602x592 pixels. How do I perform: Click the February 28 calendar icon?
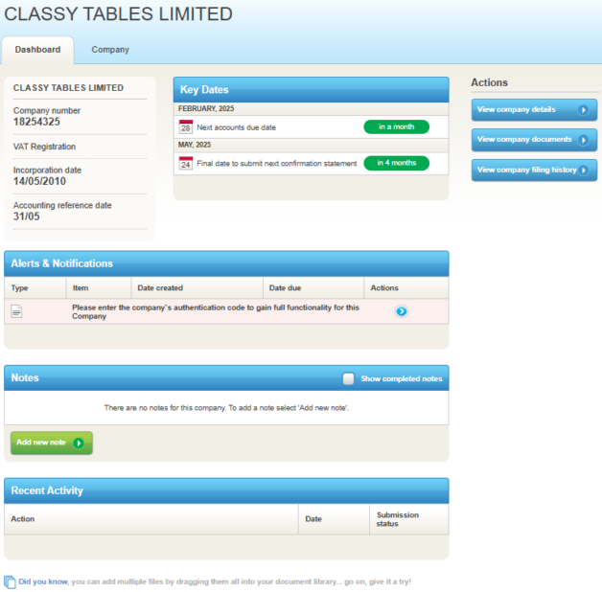[x=186, y=126]
